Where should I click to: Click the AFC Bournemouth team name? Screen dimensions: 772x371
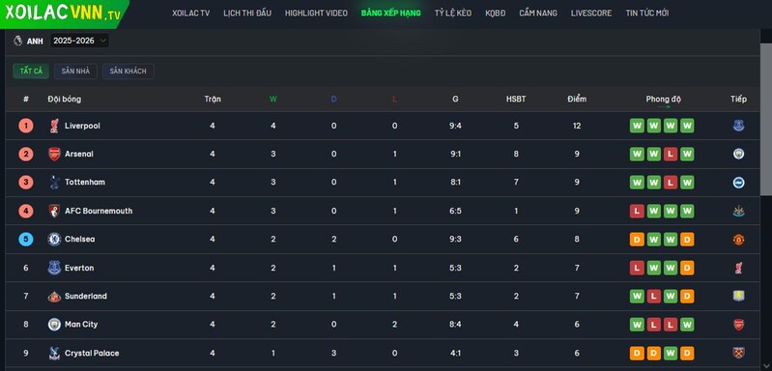(x=99, y=211)
